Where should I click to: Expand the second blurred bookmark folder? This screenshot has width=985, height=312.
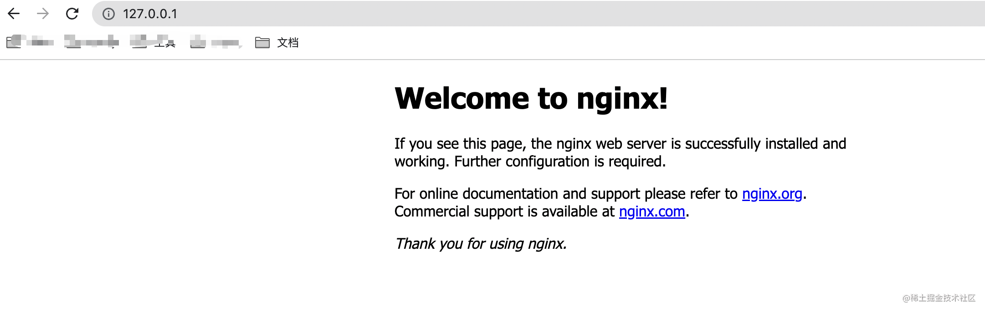(x=91, y=42)
